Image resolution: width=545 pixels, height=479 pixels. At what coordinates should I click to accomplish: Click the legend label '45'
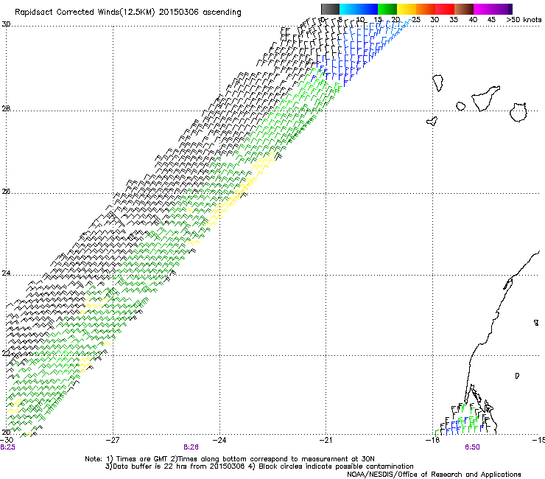tap(491, 20)
